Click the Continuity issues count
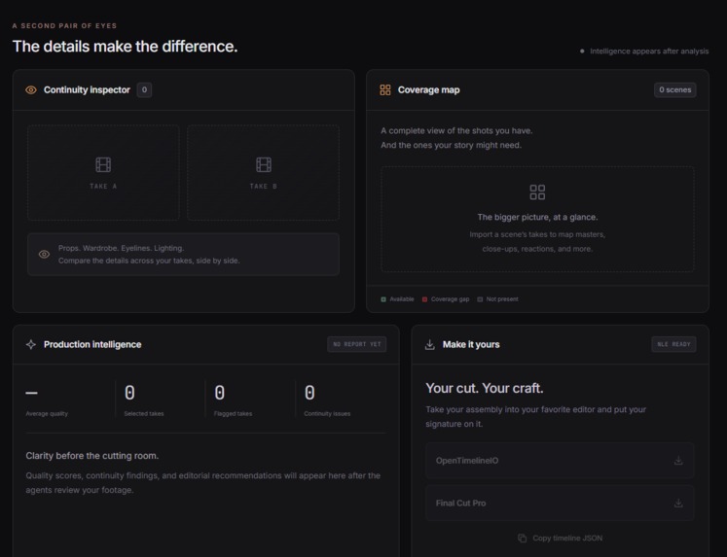The width and height of the screenshot is (727, 557). [309, 393]
